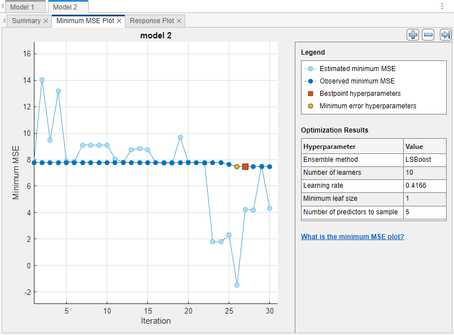Click the Minimum error hyperparameters legend entry

tap(367, 106)
